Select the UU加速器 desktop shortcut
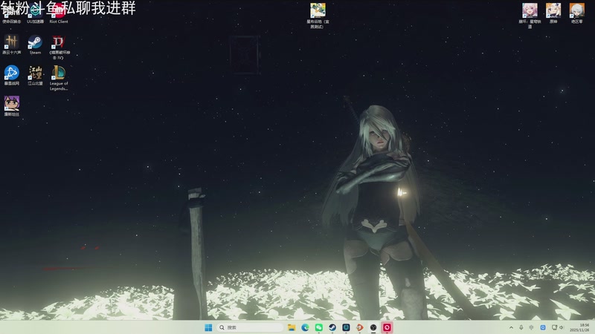The height and width of the screenshot is (334, 595). 35,14
